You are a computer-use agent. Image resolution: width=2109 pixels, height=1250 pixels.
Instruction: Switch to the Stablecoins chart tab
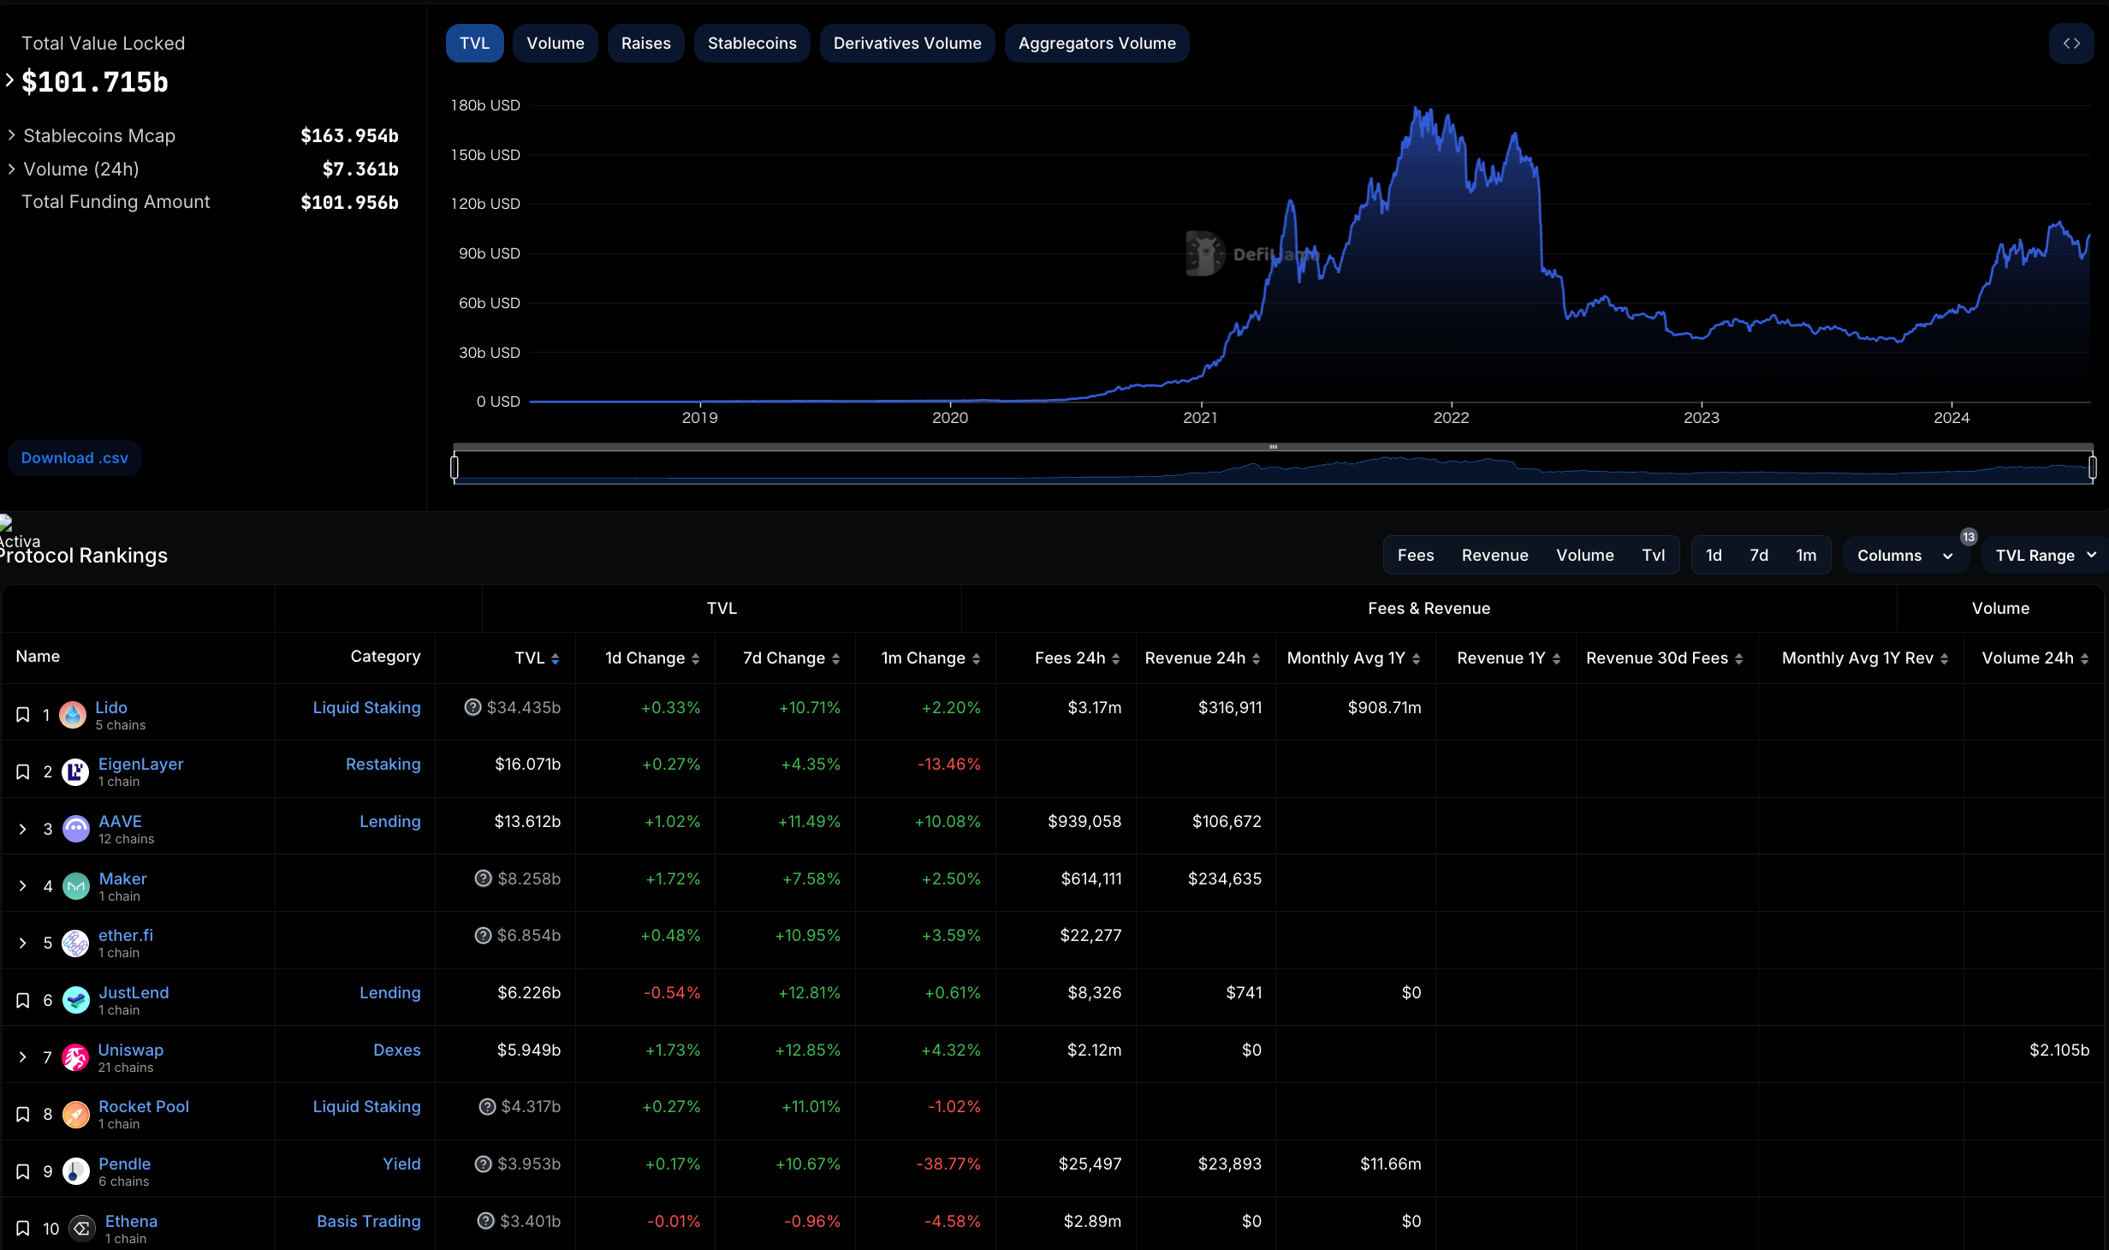click(752, 44)
